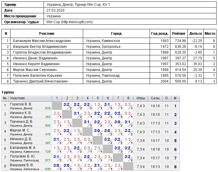Viewport: 218px width, 172px height.
Task: Click the 'Город' column header
Action: 116,33
